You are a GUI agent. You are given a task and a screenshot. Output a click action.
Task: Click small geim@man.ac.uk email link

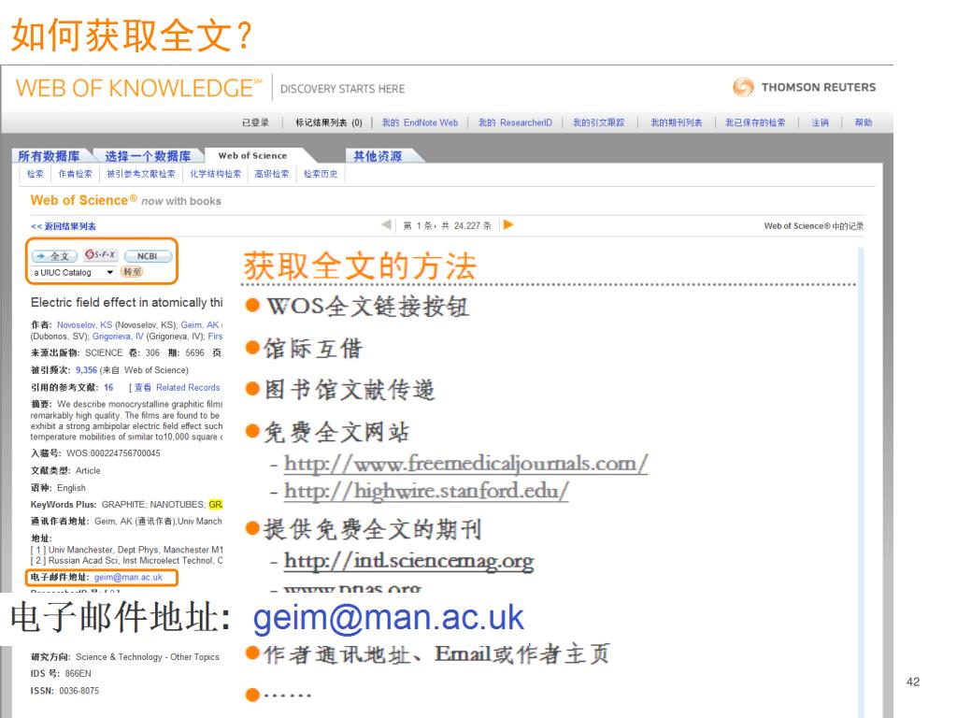(128, 577)
